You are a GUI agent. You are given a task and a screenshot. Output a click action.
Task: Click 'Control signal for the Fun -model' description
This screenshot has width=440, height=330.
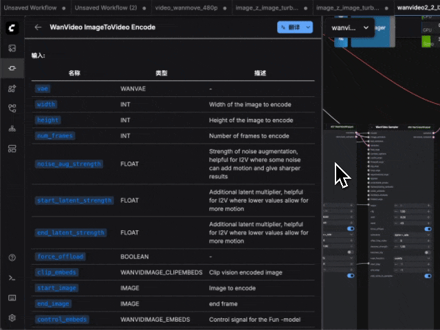tap(255, 320)
